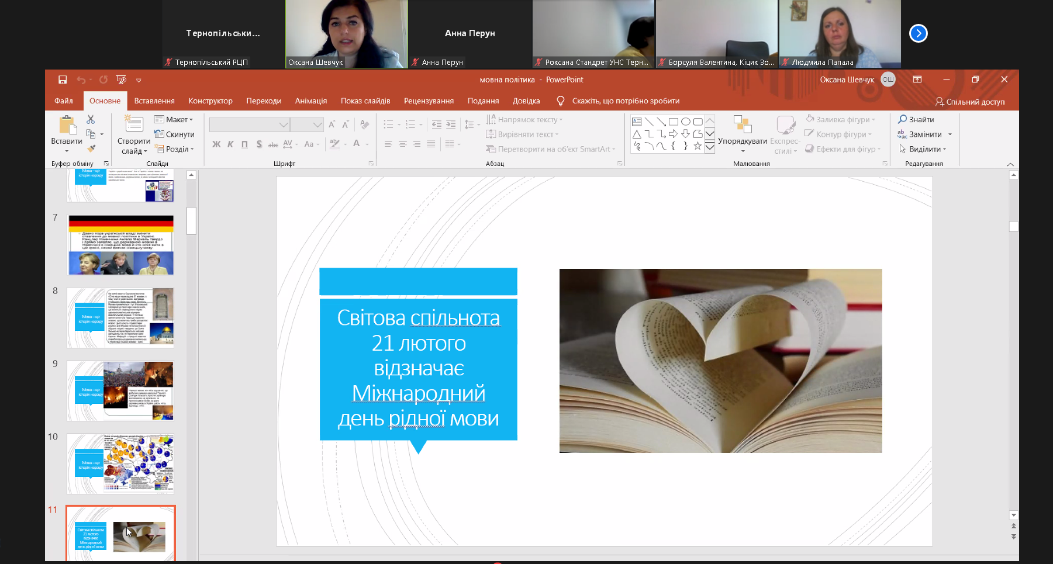Click Знайти find button
The image size is (1053, 564).
[916, 119]
